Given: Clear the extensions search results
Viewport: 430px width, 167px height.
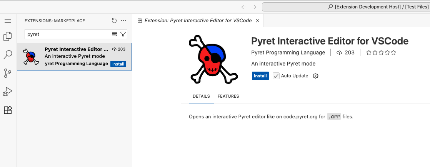Looking at the screenshot, I should (115, 34).
